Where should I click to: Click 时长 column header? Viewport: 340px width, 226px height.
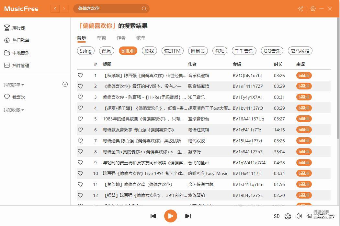click(x=278, y=64)
